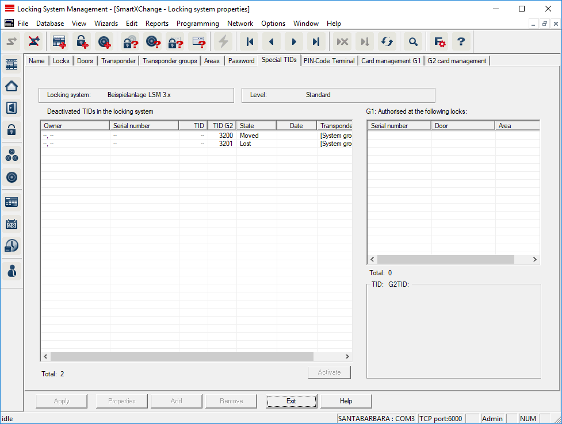Open the Wizards menu
The width and height of the screenshot is (562, 424).
click(106, 24)
